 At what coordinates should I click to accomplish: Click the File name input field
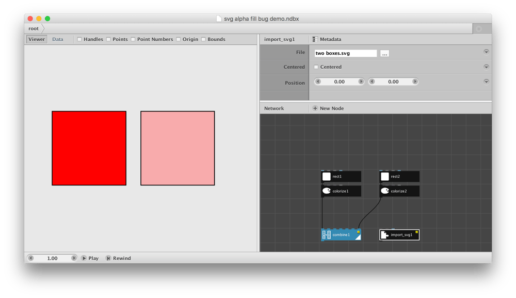tap(346, 53)
